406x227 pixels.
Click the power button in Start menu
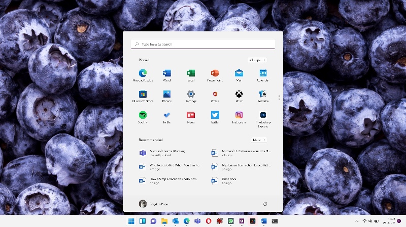[265, 204]
